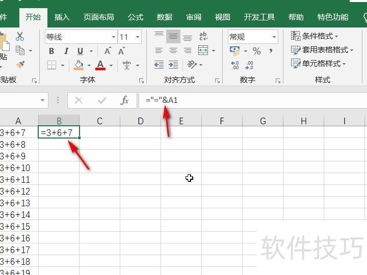Open 单元格样式 cell styles

318,63
